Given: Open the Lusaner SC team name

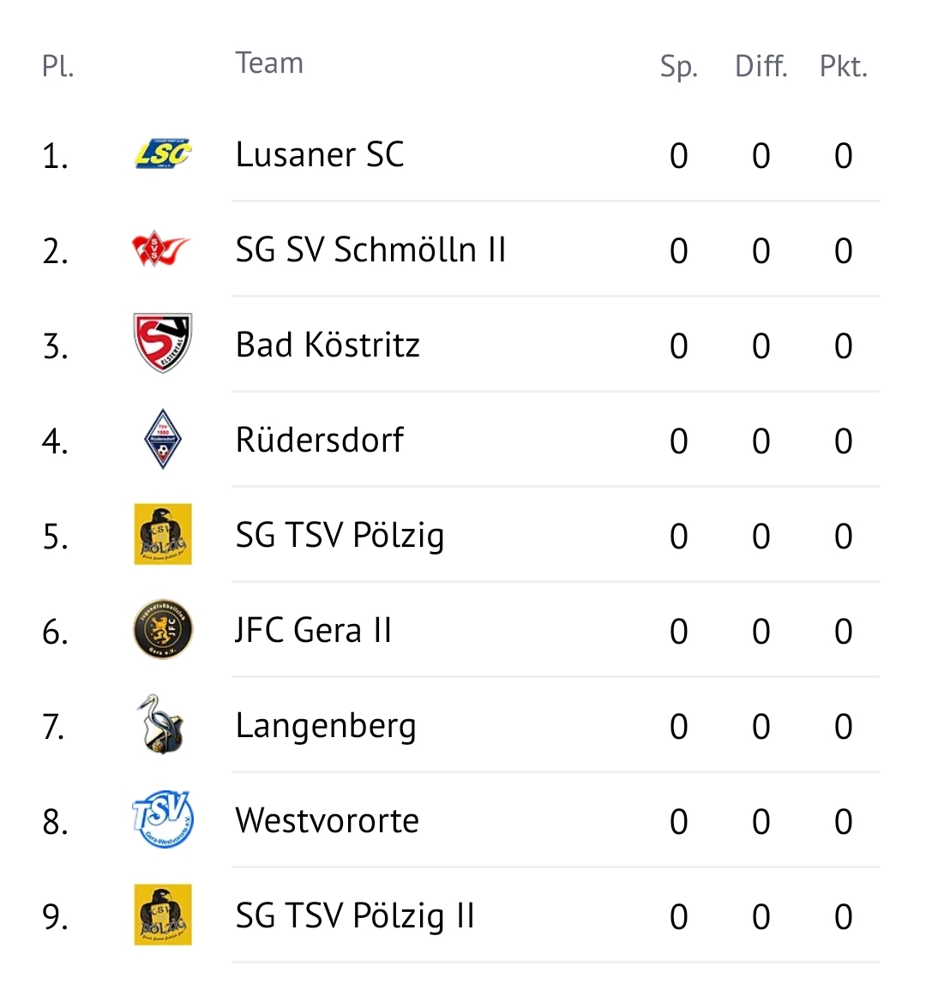Looking at the screenshot, I should pyautogui.click(x=320, y=154).
